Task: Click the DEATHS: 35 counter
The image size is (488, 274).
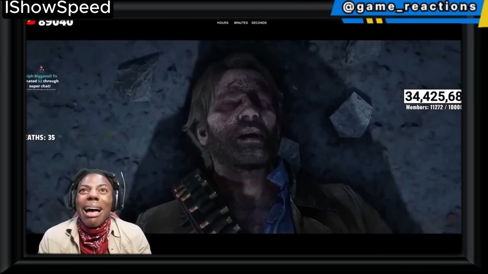Action: 41,137
